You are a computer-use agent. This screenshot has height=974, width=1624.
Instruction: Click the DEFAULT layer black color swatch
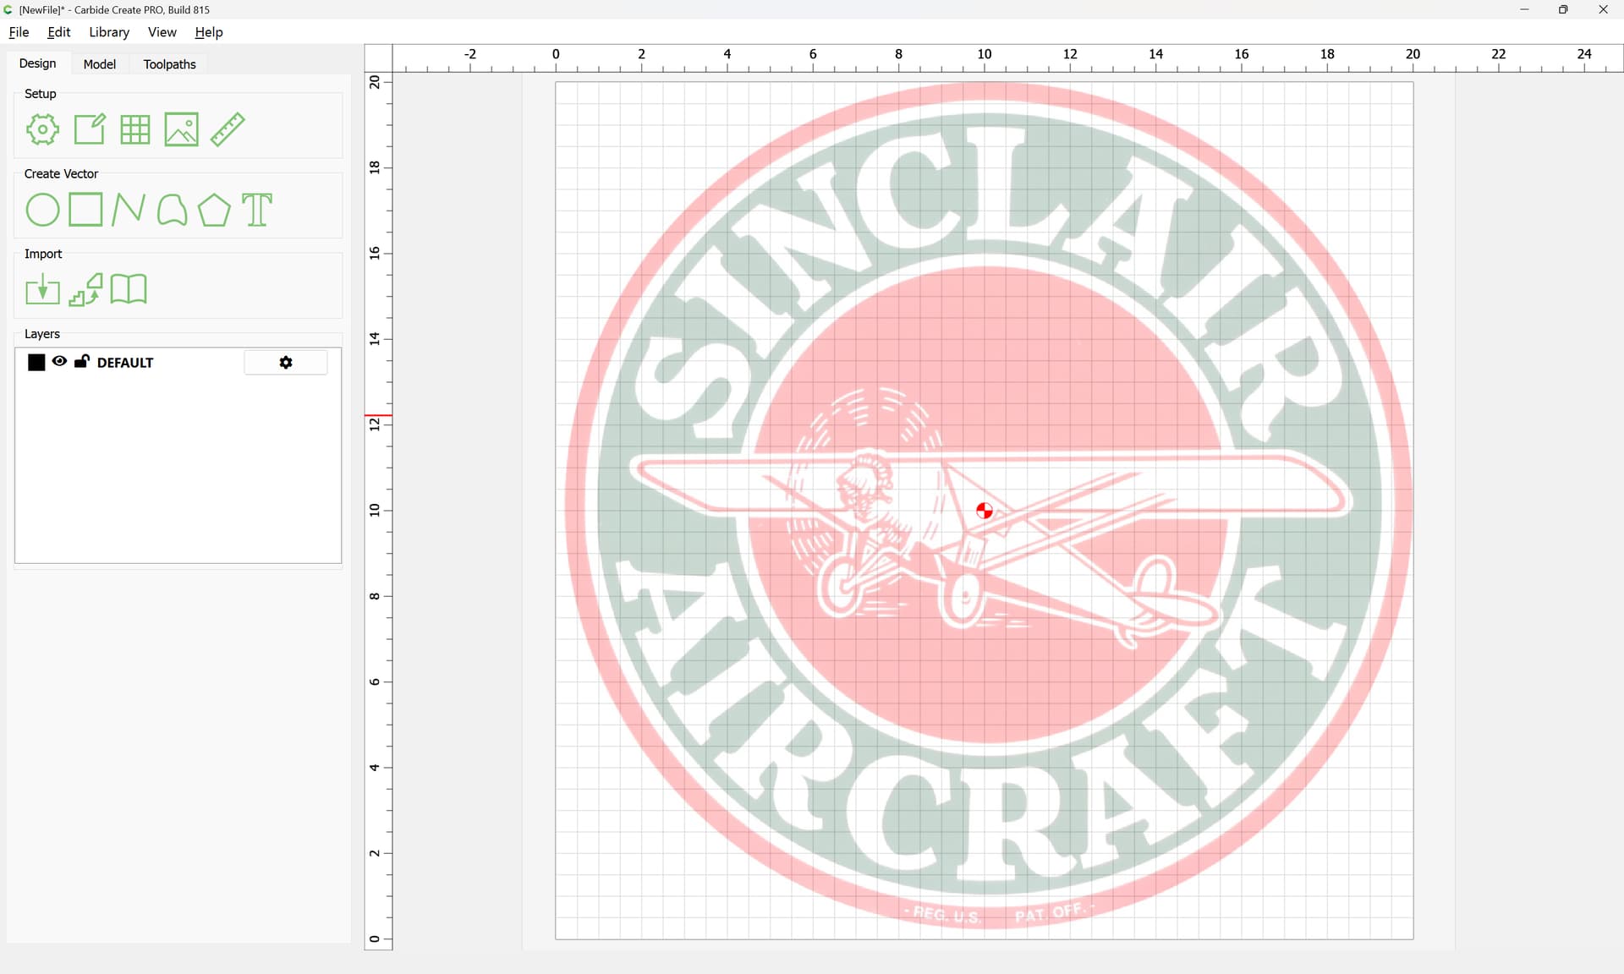pos(36,363)
